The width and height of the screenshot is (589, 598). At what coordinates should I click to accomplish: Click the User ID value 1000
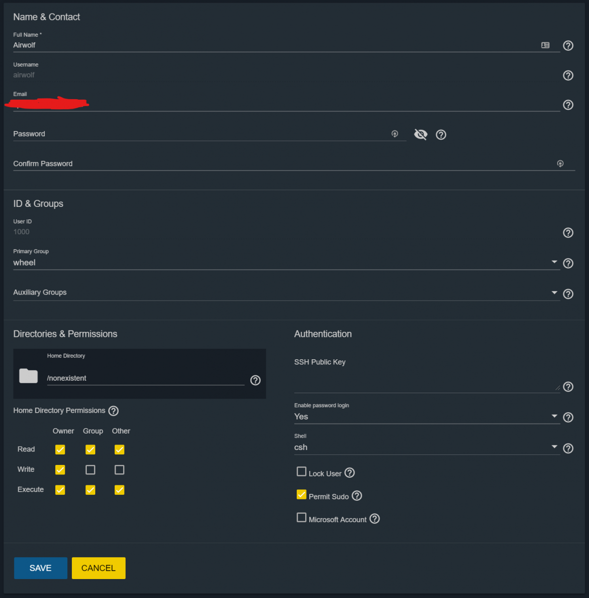click(x=21, y=232)
